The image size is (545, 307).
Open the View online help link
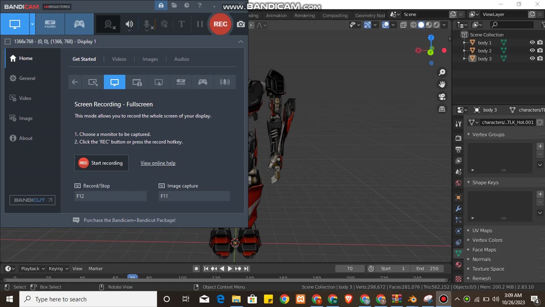pyautogui.click(x=158, y=163)
